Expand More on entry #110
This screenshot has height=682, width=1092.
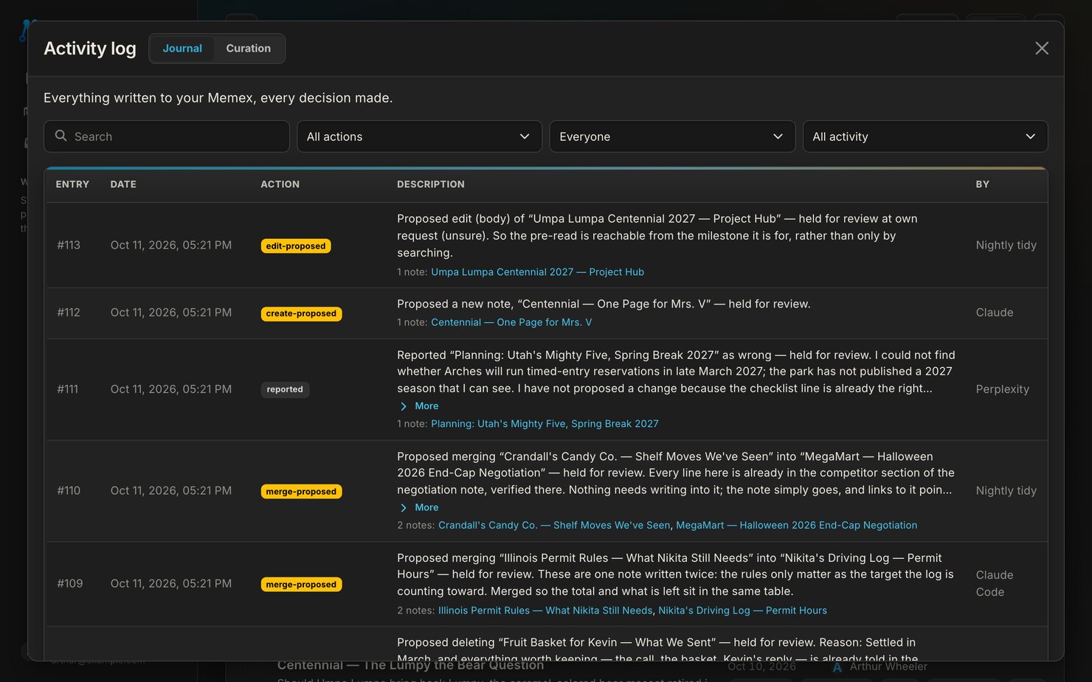(419, 508)
